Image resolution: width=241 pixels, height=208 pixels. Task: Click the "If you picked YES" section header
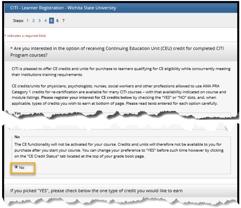pos(96,191)
